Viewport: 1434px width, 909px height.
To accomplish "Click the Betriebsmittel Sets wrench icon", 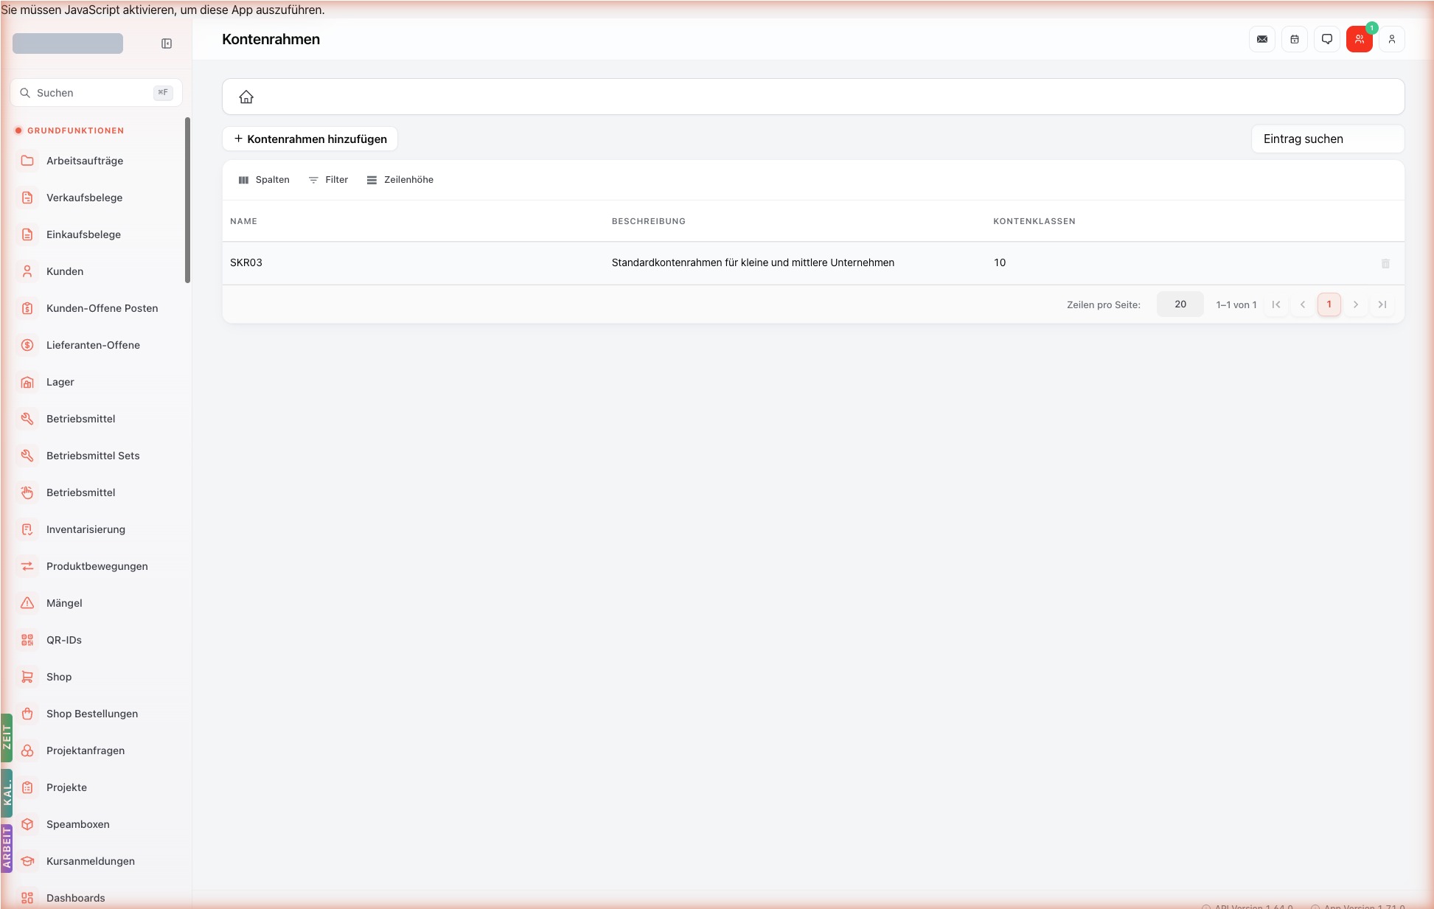I will click(x=27, y=456).
